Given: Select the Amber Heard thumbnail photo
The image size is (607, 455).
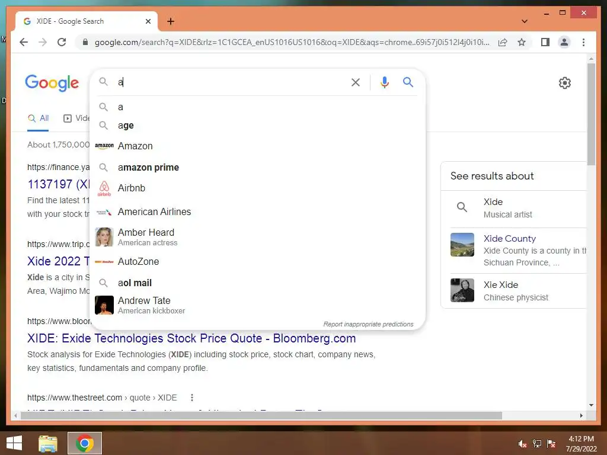Looking at the screenshot, I should 104,237.
